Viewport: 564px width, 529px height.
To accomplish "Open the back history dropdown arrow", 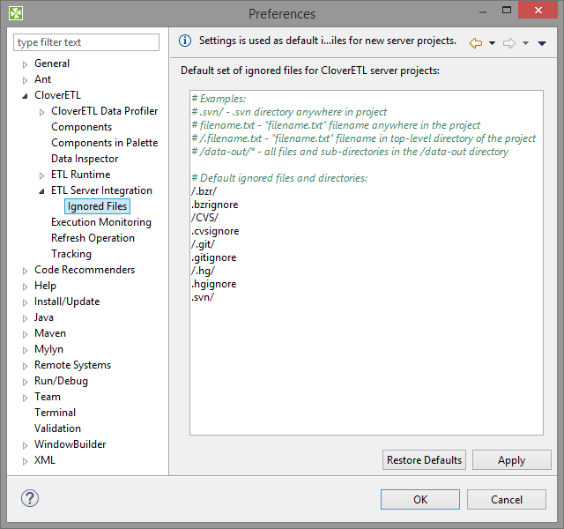I will (492, 43).
